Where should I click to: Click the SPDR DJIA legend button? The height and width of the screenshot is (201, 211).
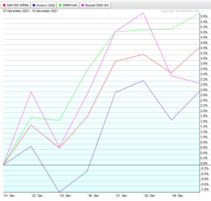tap(68, 5)
